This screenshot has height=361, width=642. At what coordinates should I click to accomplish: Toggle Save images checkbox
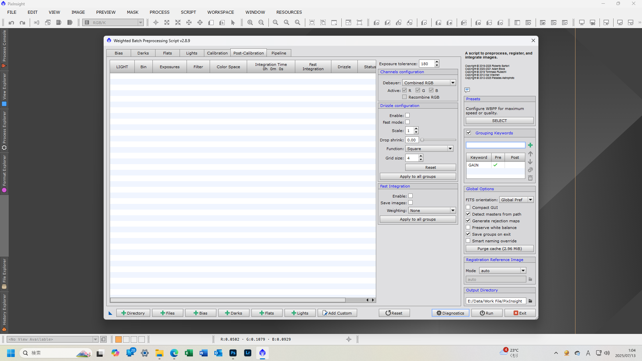pyautogui.click(x=411, y=203)
